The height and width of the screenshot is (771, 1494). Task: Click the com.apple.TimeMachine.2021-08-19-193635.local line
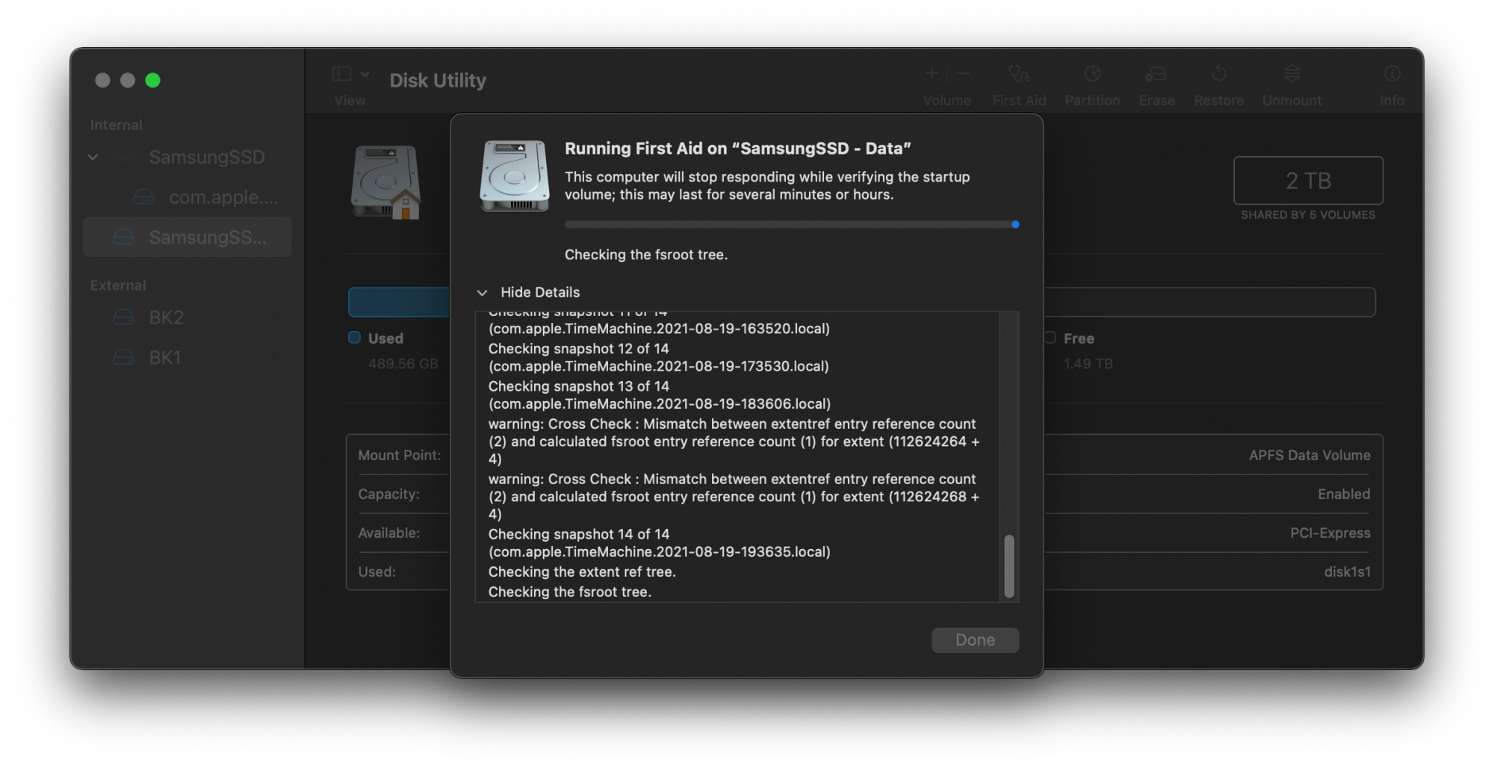(660, 552)
